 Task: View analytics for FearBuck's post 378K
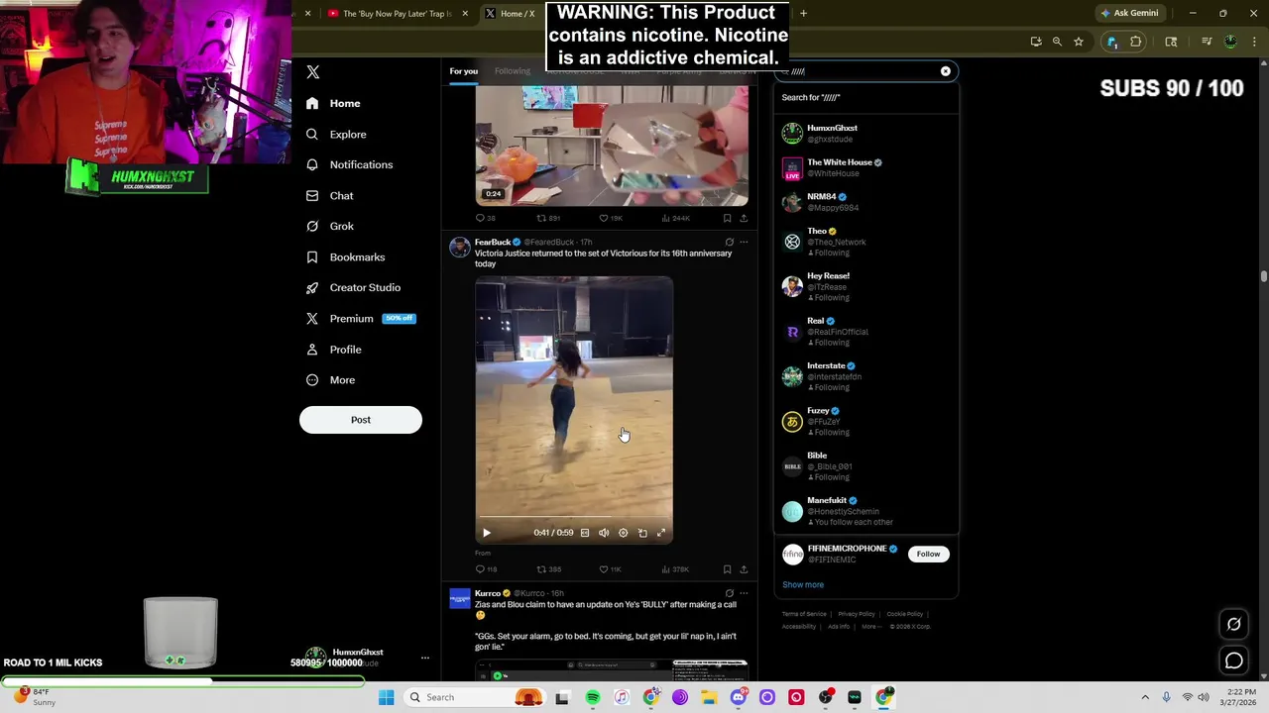click(x=675, y=569)
